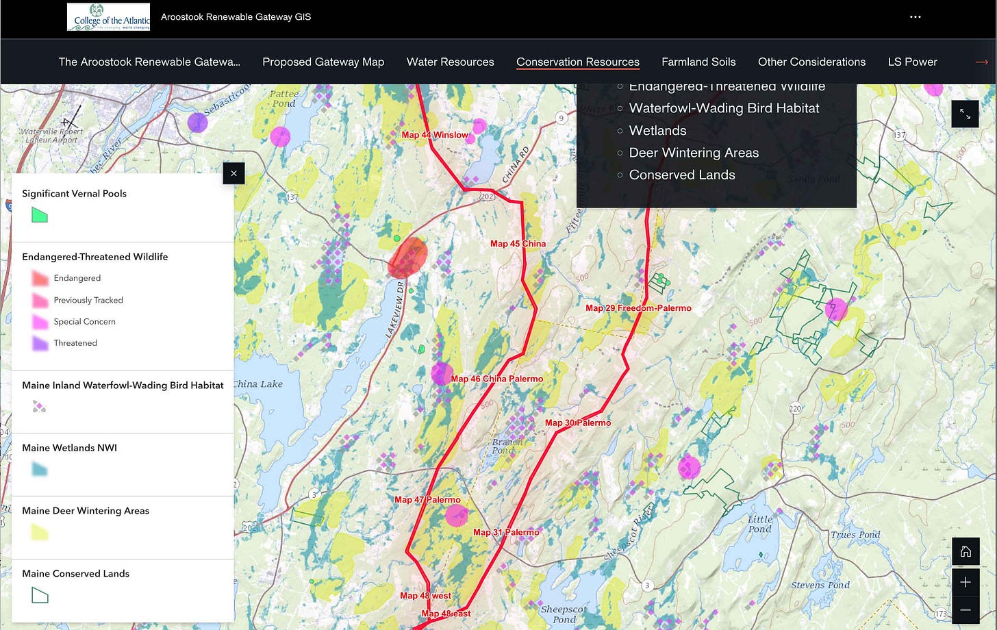The image size is (997, 630).
Task: Switch to Water Resources tab
Action: 451,62
